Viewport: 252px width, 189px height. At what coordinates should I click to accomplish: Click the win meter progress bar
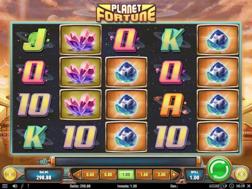click(125, 161)
